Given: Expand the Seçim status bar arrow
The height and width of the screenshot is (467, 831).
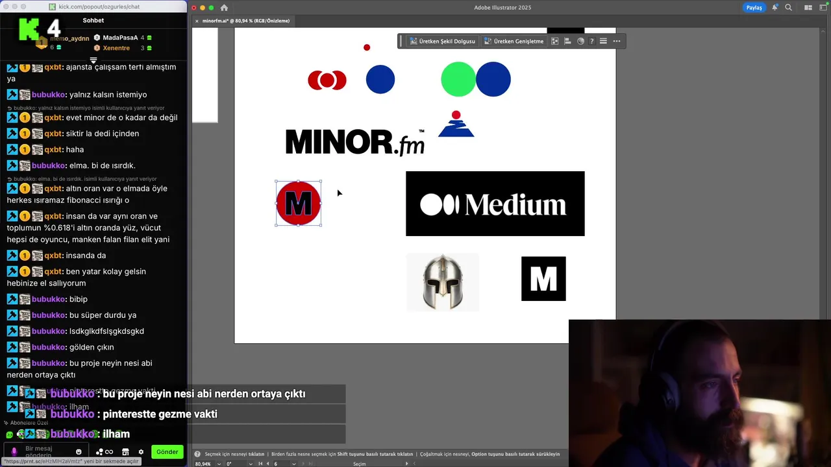Looking at the screenshot, I should (x=407, y=464).
